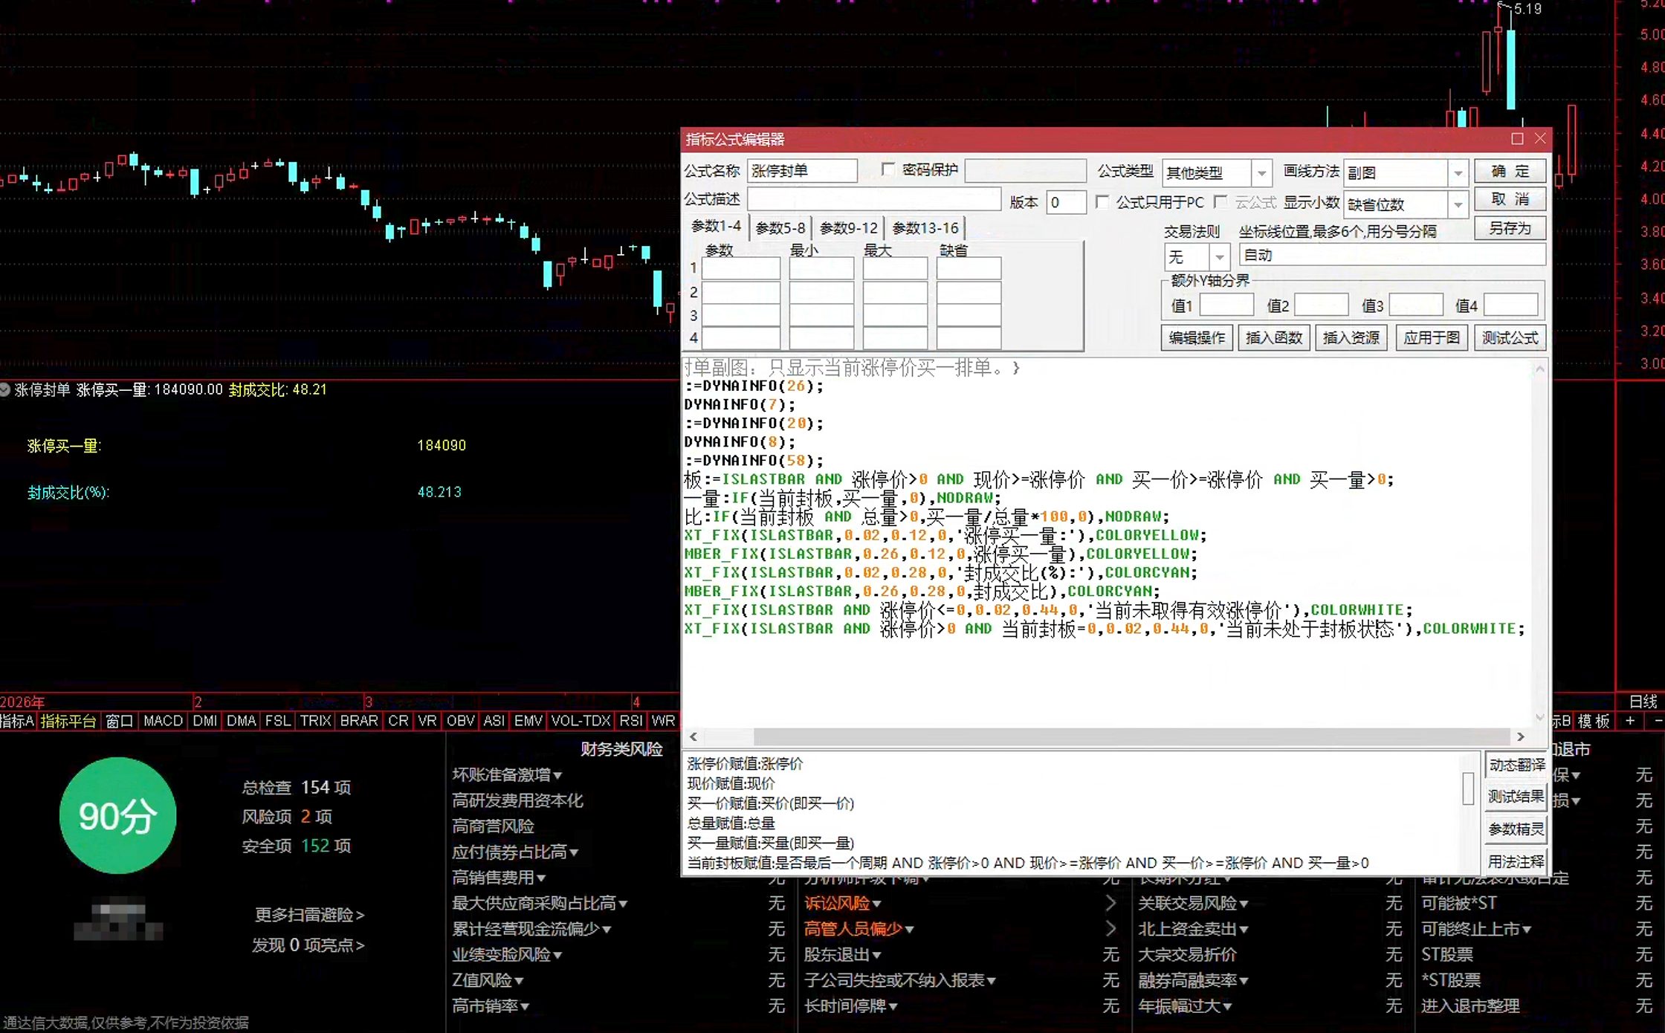Open 画线方法 dropdown showing 副图
1665x1033 pixels.
point(1458,173)
